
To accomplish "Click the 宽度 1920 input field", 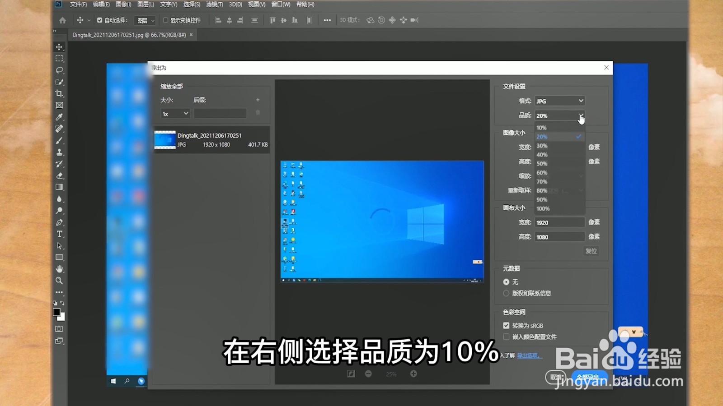I will [x=559, y=222].
